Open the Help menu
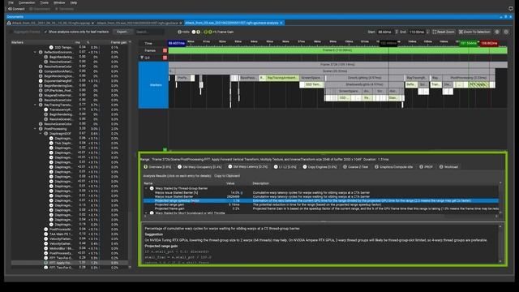 click(74, 2)
